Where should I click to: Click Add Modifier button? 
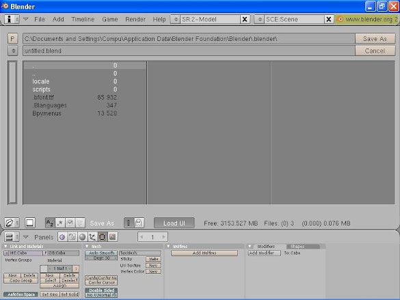[x=265, y=253]
